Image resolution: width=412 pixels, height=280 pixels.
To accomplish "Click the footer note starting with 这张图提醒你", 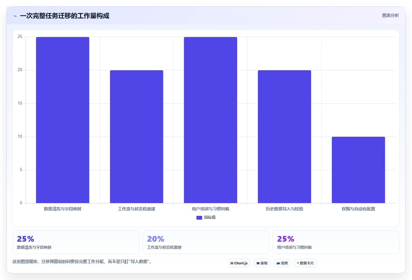I will [x=82, y=262].
